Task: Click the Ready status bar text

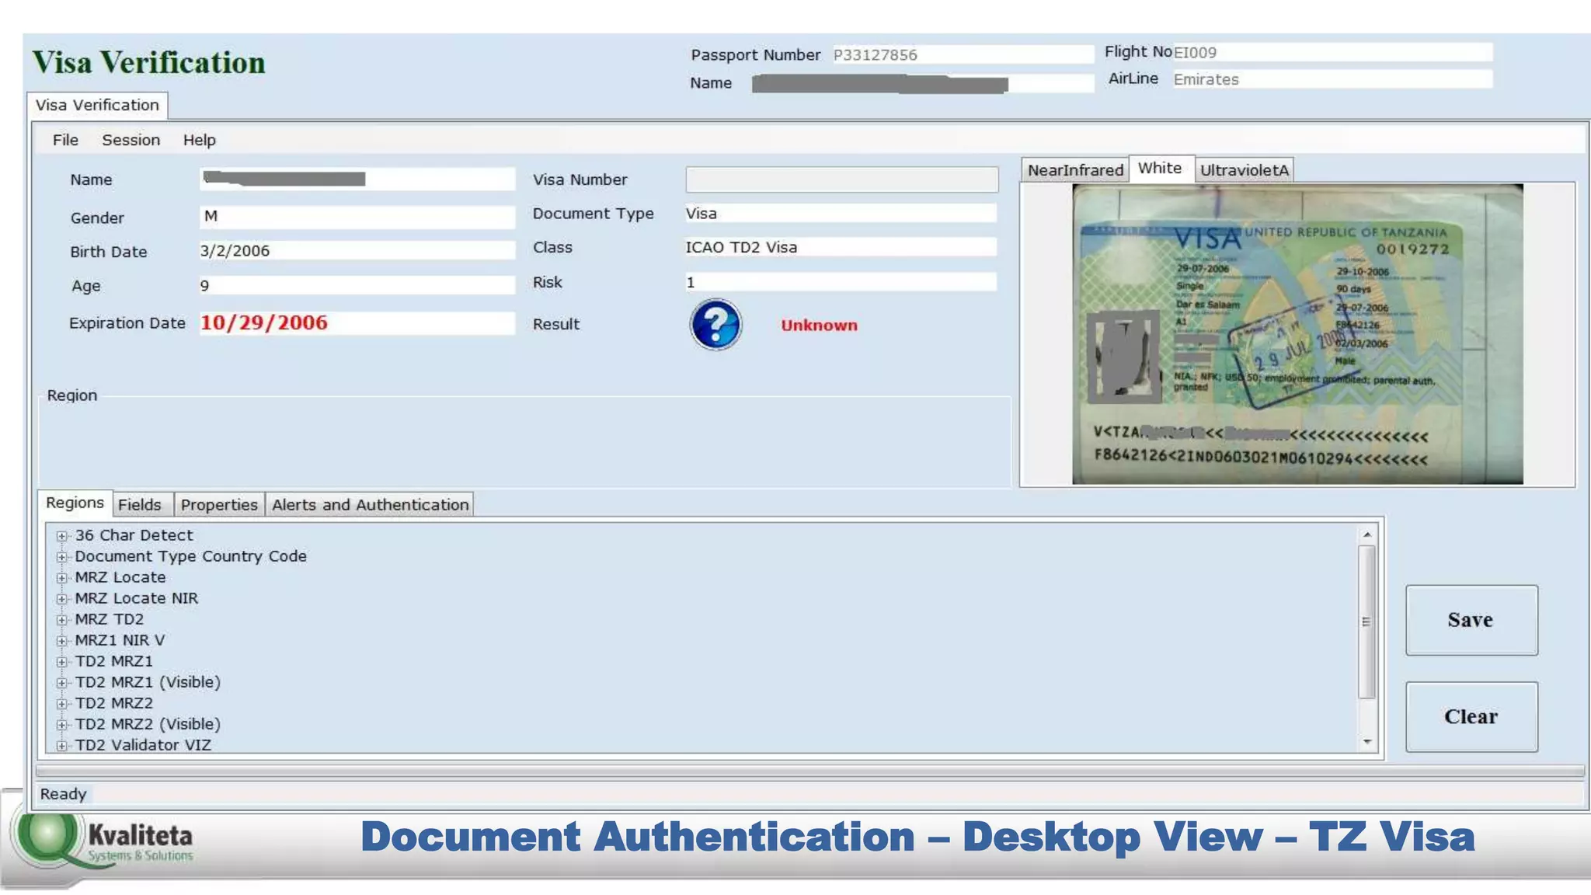Action: [x=63, y=794]
